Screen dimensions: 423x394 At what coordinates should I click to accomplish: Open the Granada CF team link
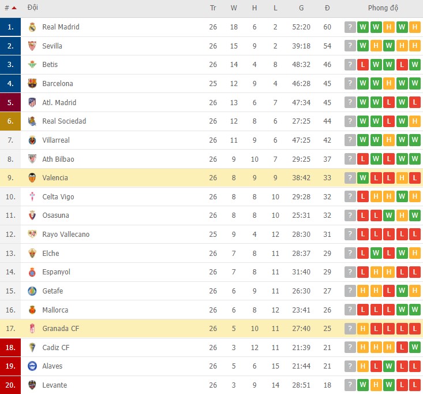pos(61,329)
